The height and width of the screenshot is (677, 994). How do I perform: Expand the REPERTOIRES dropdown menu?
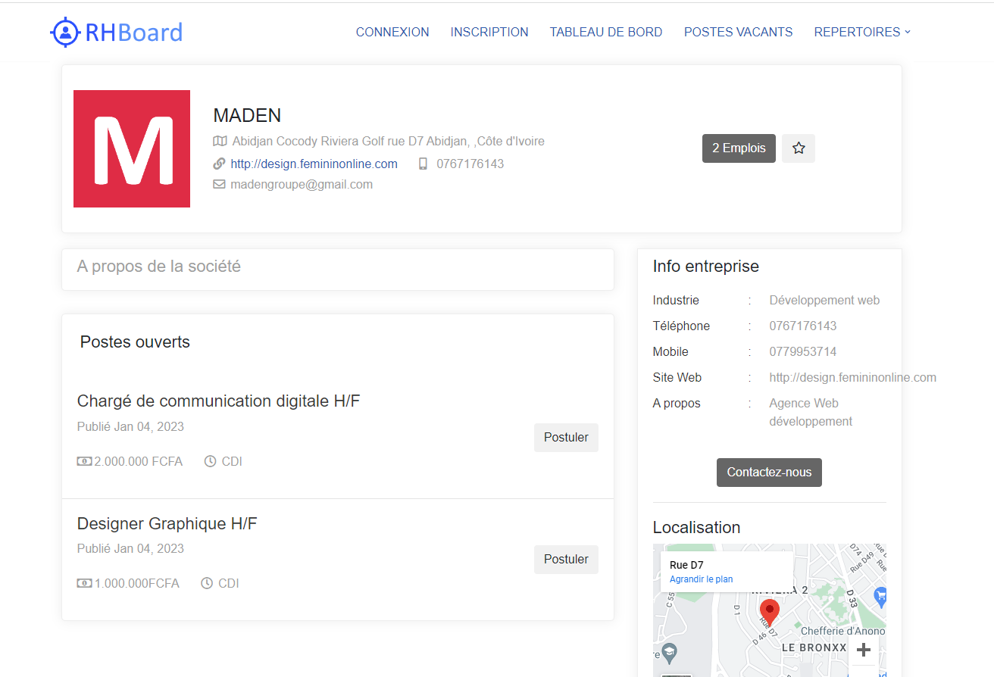point(862,32)
